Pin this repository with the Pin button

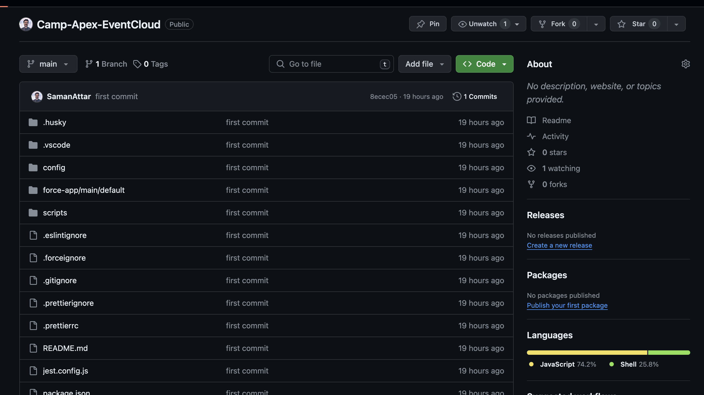point(428,24)
